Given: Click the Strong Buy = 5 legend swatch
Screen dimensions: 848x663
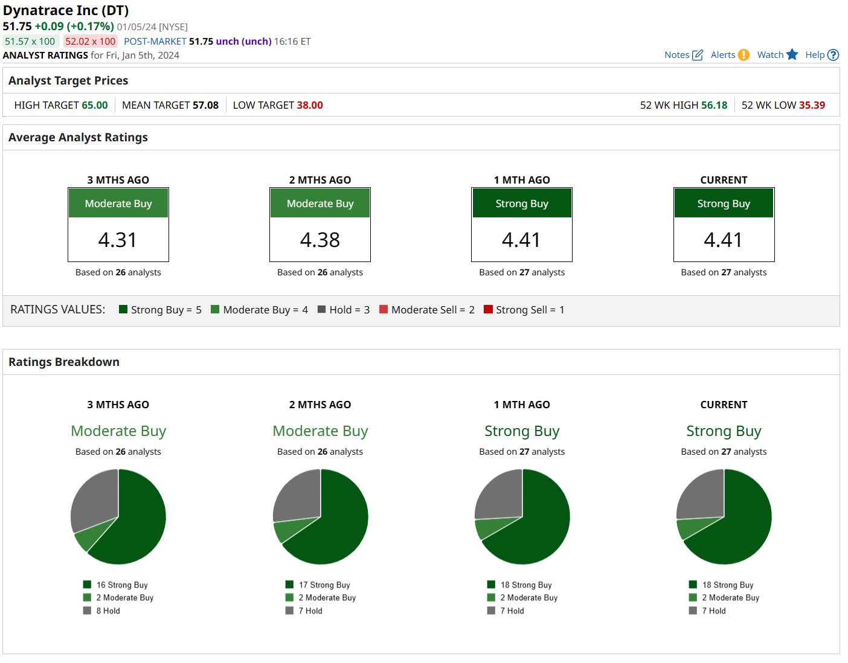Looking at the screenshot, I should (123, 309).
